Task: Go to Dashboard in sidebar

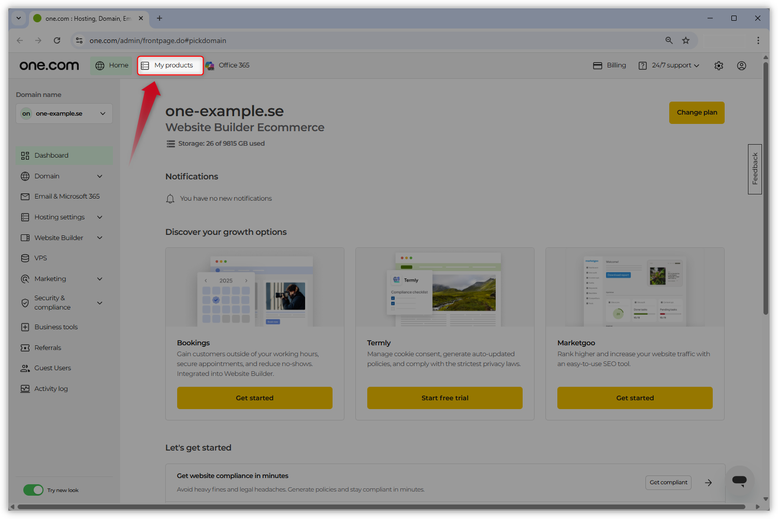Action: click(64, 156)
